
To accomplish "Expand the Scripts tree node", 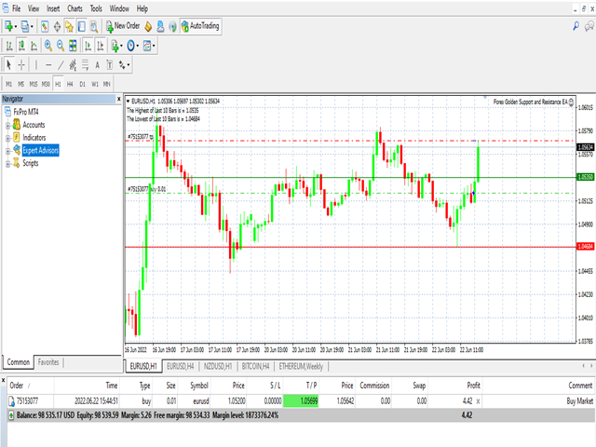I will (x=7, y=164).
